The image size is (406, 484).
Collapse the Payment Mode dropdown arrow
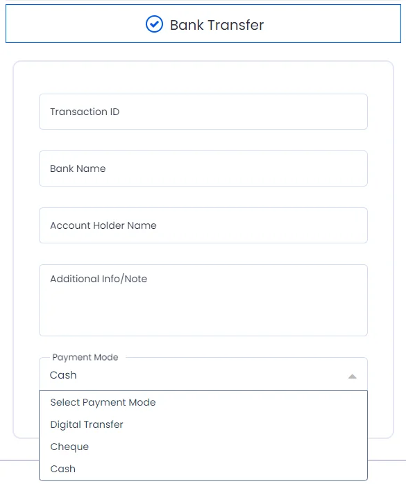[353, 376]
